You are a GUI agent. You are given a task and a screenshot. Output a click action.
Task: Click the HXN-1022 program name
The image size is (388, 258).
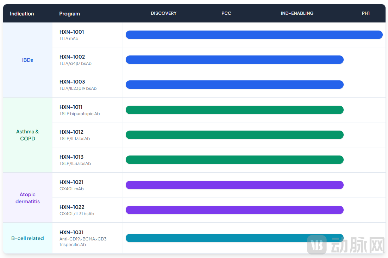[x=72, y=207]
